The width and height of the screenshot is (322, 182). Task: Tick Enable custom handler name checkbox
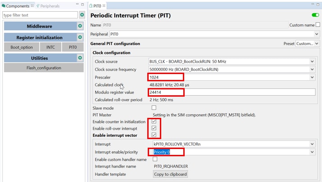[x=154, y=159]
